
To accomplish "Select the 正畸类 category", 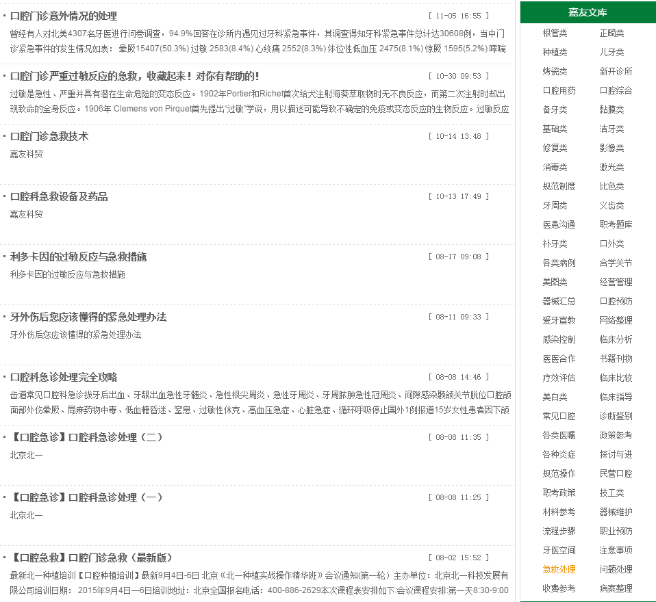I will 611,33.
